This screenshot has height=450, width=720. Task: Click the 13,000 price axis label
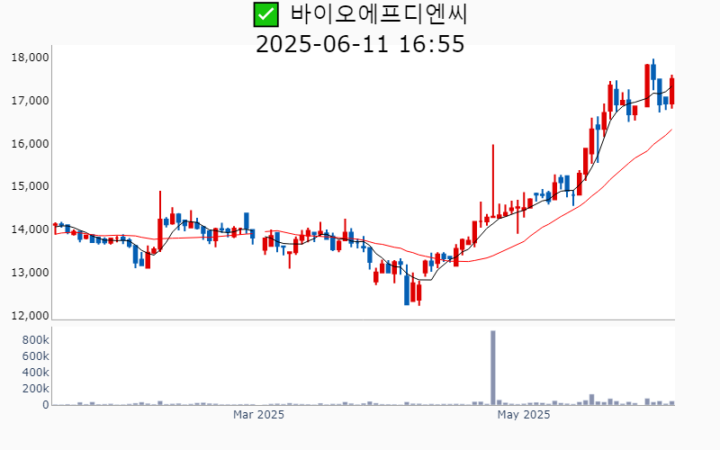(30, 273)
